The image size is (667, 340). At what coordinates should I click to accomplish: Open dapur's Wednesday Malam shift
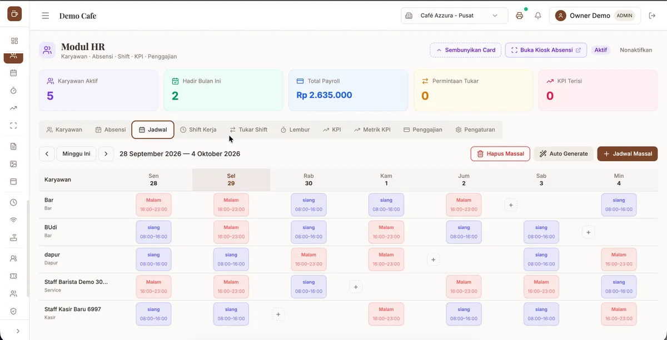(x=308, y=259)
